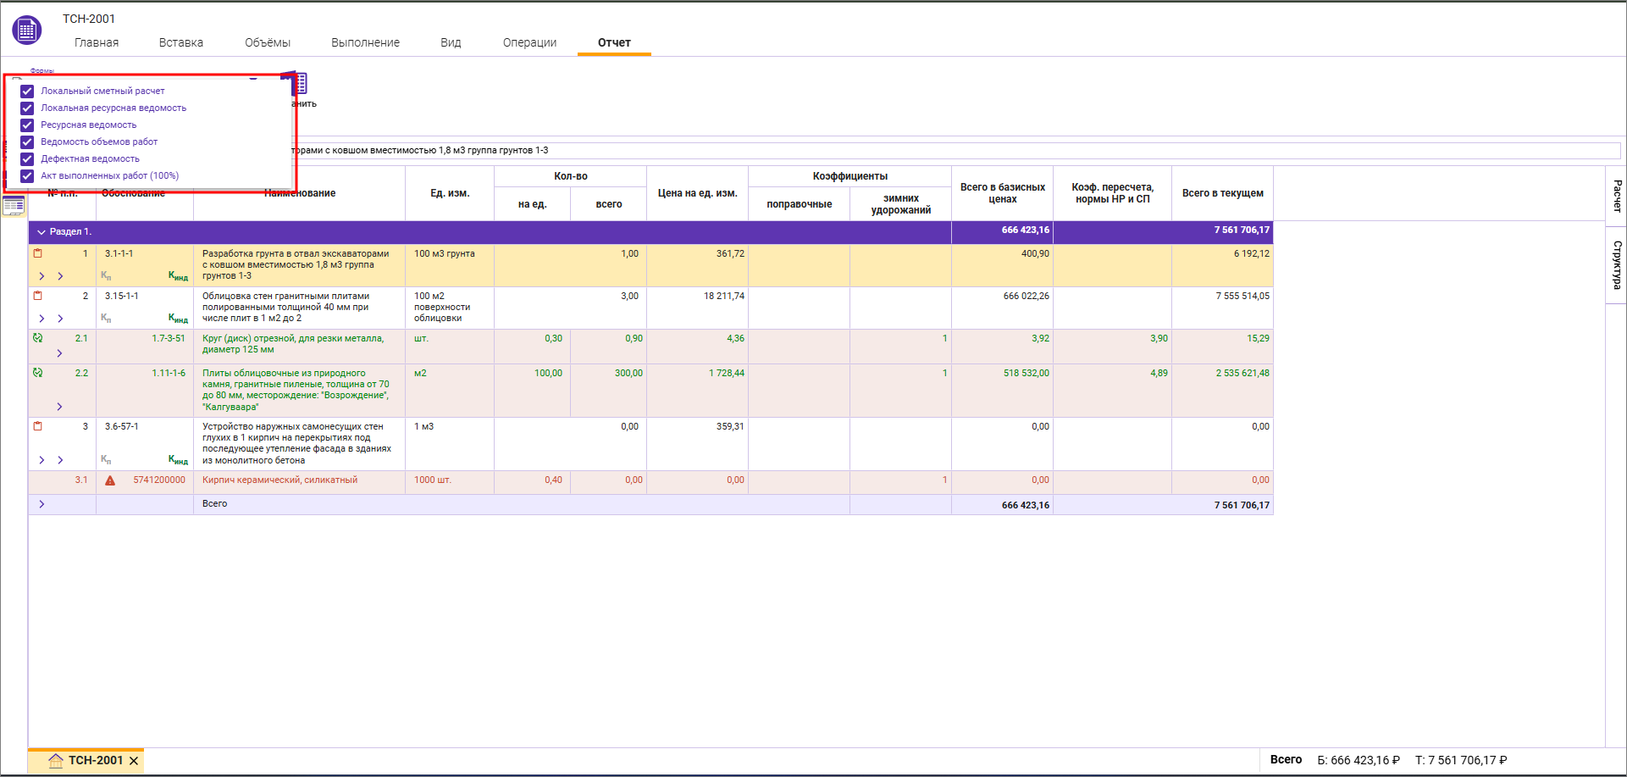Open the 'Выполнение' ribbon tab
Image resolution: width=1627 pixels, height=777 pixels.
pos(365,42)
